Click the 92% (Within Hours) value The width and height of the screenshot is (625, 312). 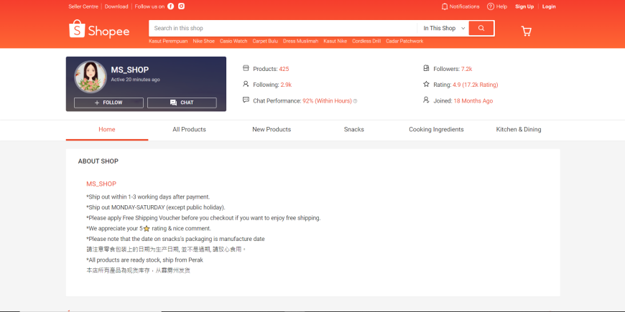328,101
